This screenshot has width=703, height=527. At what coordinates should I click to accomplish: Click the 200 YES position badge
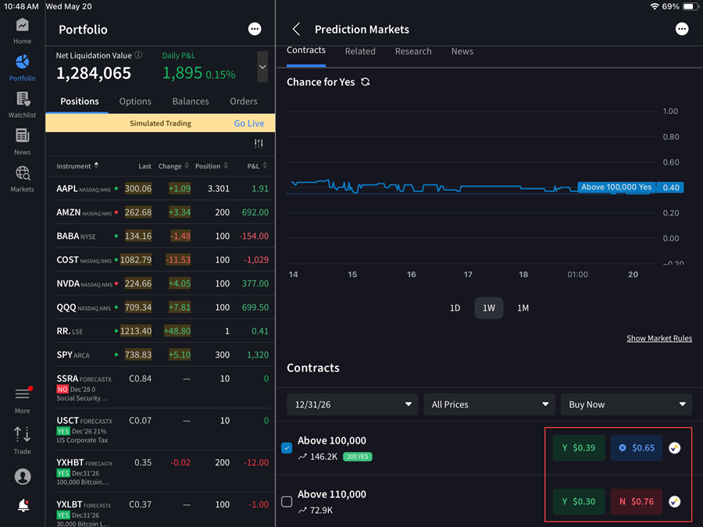click(357, 457)
